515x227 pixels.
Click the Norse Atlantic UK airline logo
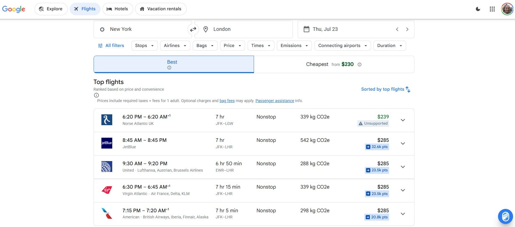click(x=107, y=120)
